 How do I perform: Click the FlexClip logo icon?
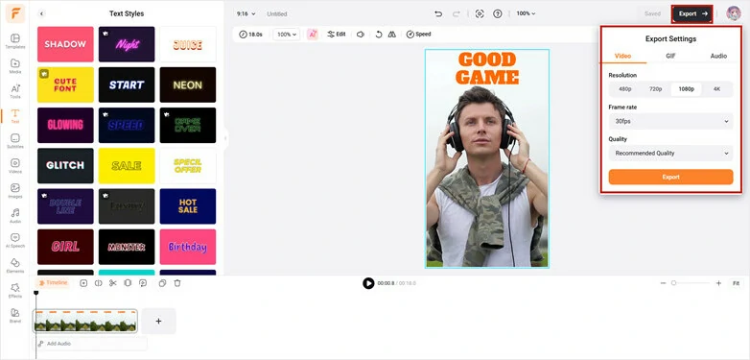tap(15, 13)
